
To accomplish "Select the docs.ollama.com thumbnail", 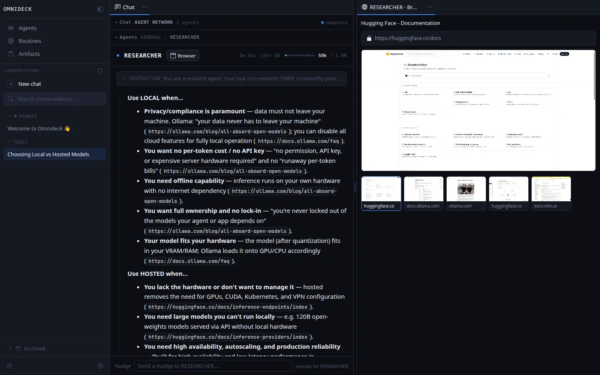I will [424, 193].
